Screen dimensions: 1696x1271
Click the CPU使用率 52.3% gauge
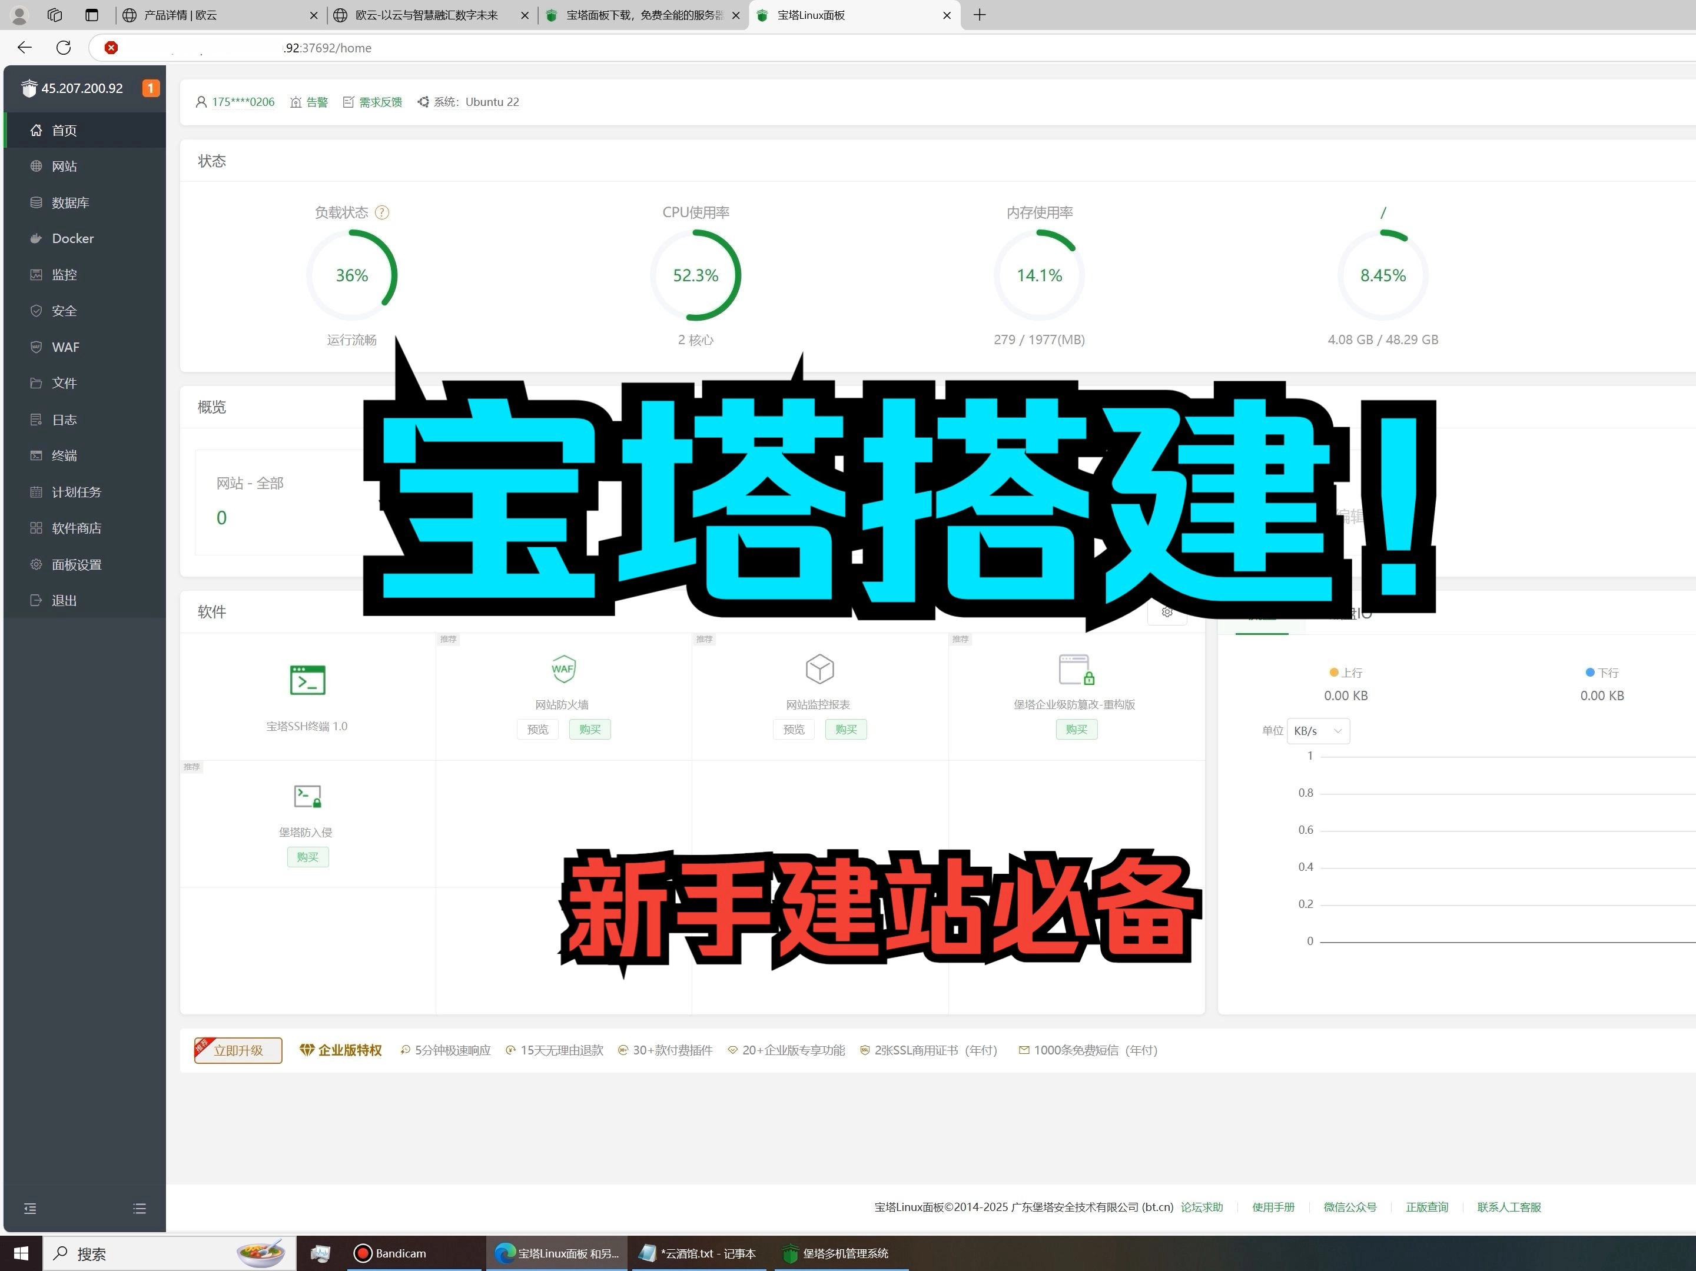coord(695,275)
